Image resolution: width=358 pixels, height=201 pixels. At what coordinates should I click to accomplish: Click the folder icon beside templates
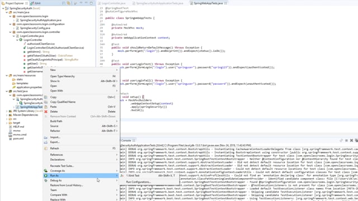(14, 83)
